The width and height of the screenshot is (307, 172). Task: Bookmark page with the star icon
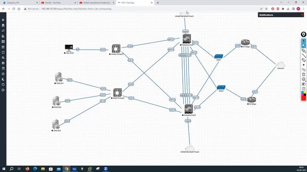pos(266,9)
